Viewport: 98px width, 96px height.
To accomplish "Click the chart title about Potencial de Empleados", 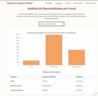I will click(x=51, y=33).
